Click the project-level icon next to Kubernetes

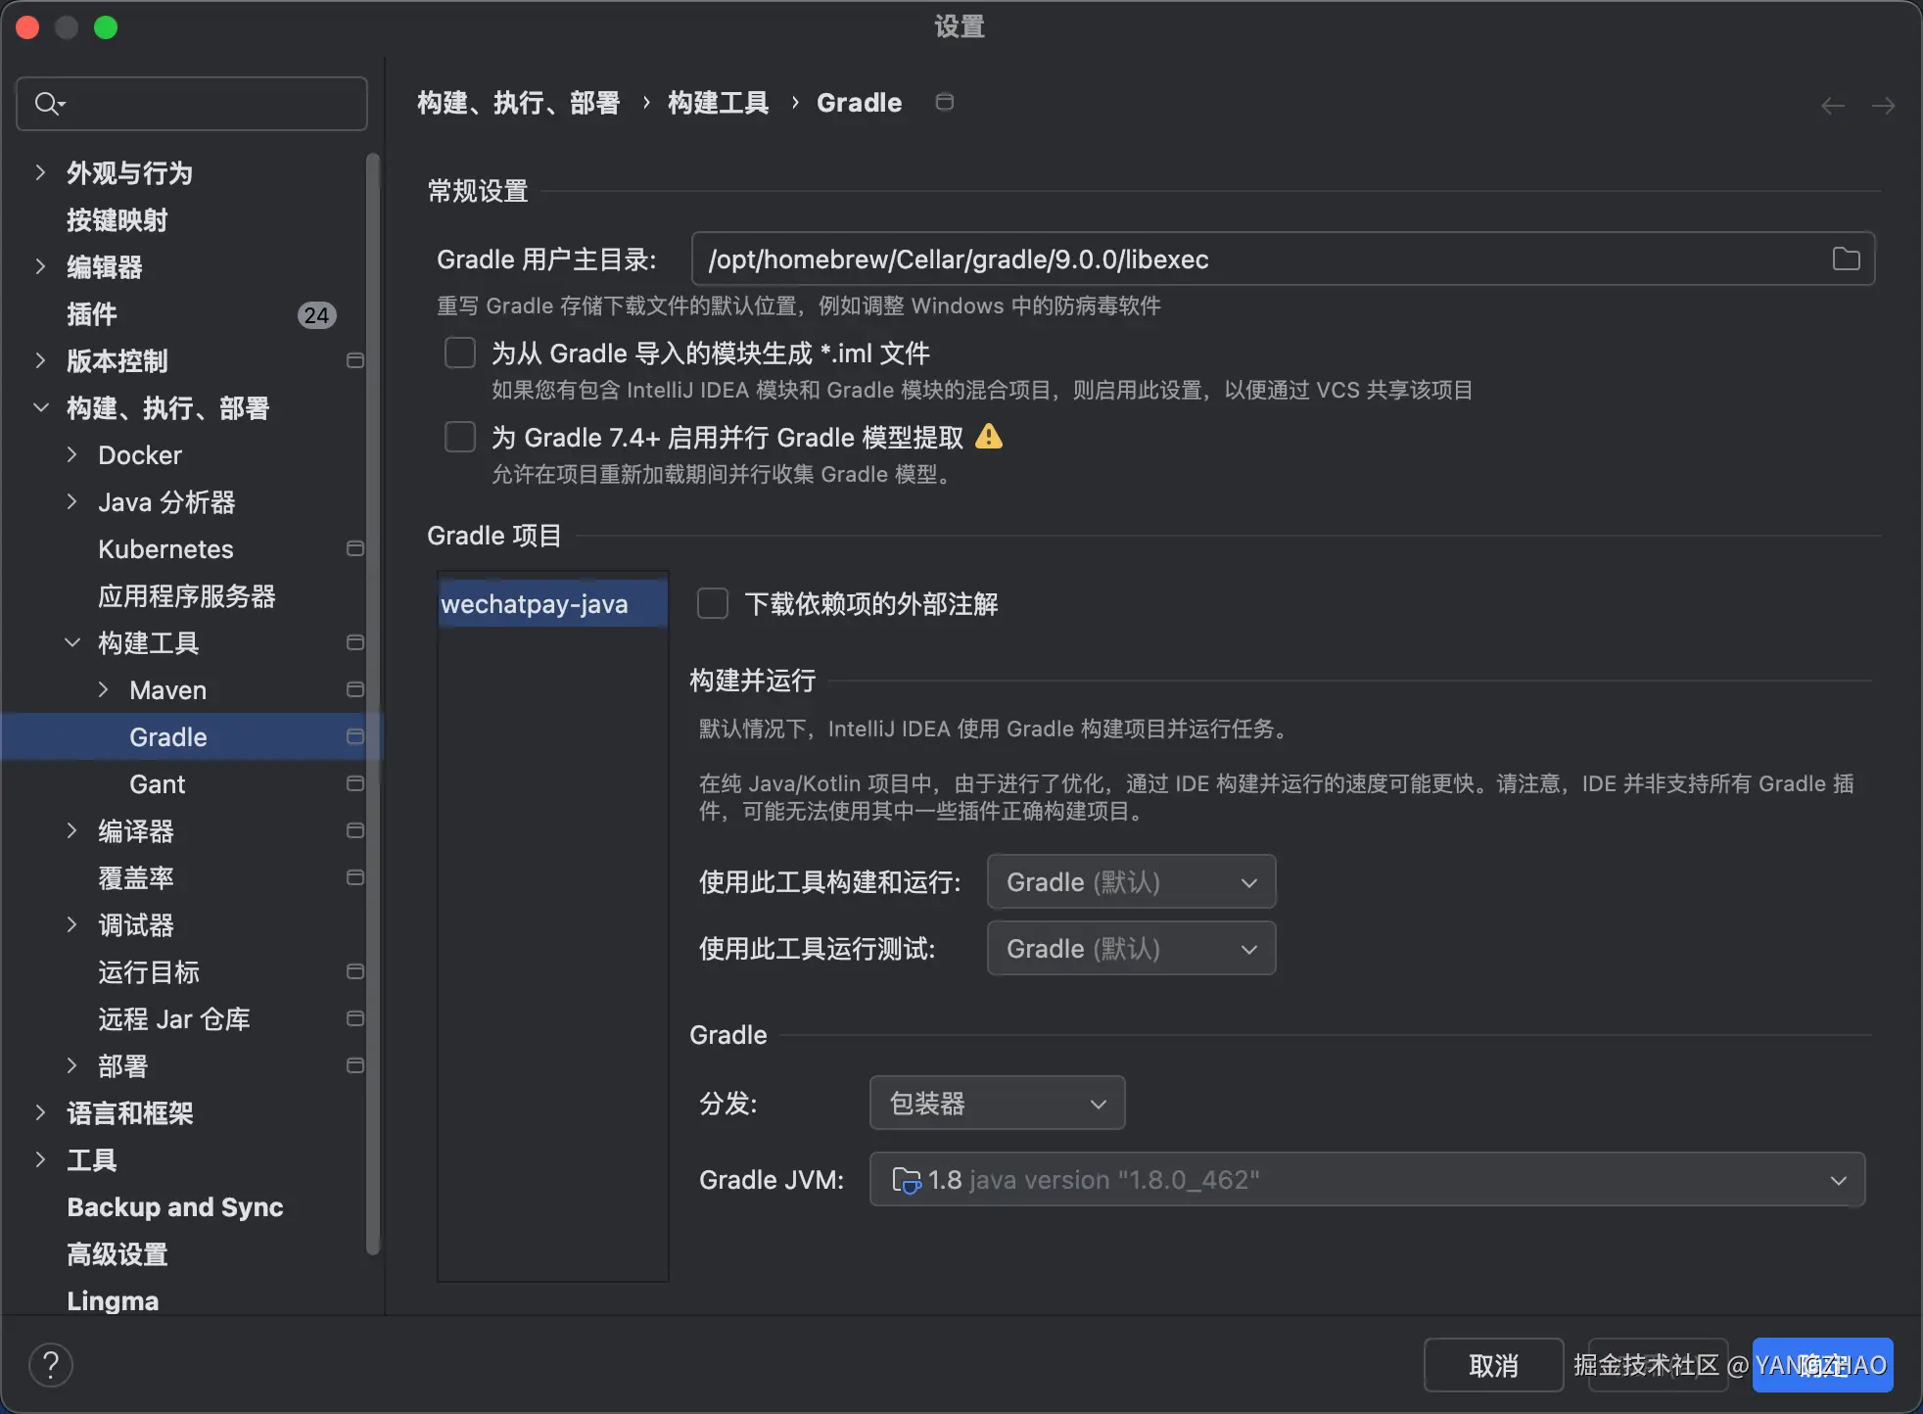tap(354, 548)
